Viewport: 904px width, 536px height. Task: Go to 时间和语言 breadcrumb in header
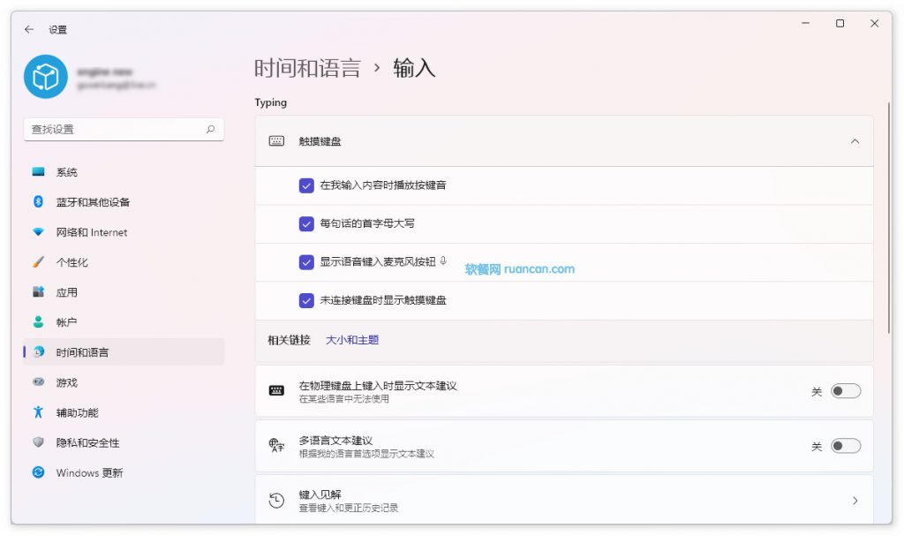pos(307,68)
